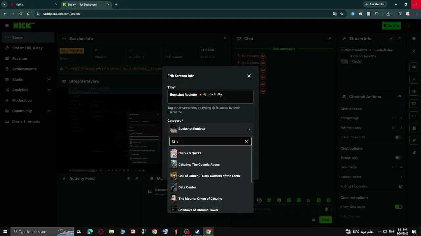Open Revenue section in sidebar
This screenshot has height=236, width=421.
tap(28, 58)
